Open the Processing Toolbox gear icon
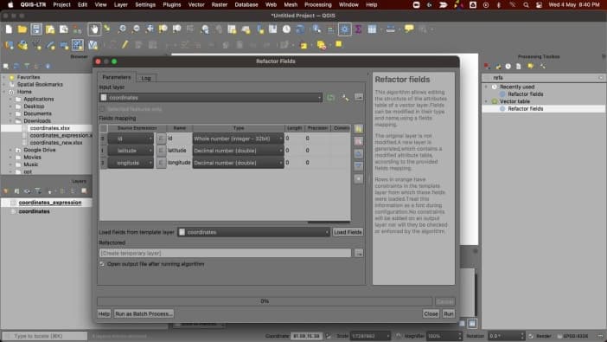Image resolution: width=607 pixels, height=342 pixels. (x=344, y=29)
